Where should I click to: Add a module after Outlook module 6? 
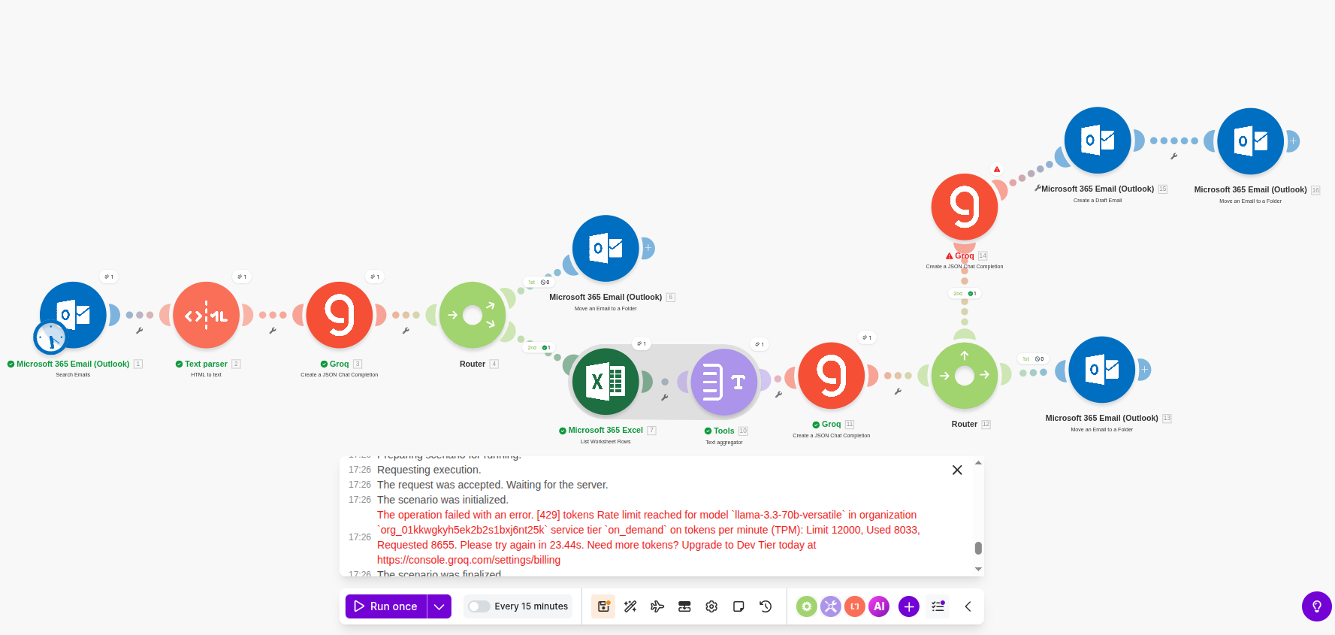tap(648, 247)
